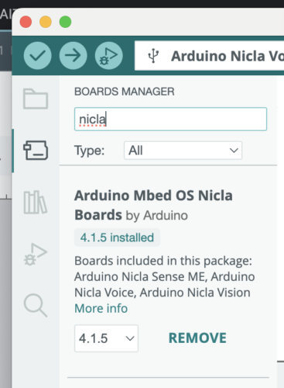The width and height of the screenshot is (284, 388).
Task: Open the 4.1.5 version dropdown
Action: coord(106,338)
